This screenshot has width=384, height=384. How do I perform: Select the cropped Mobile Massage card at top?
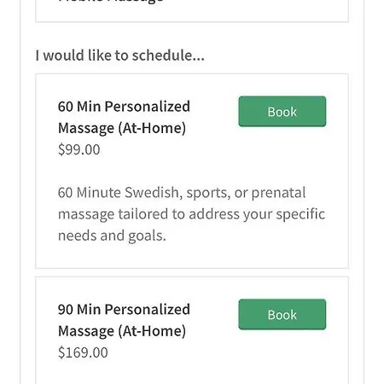pyautogui.click(x=192, y=11)
